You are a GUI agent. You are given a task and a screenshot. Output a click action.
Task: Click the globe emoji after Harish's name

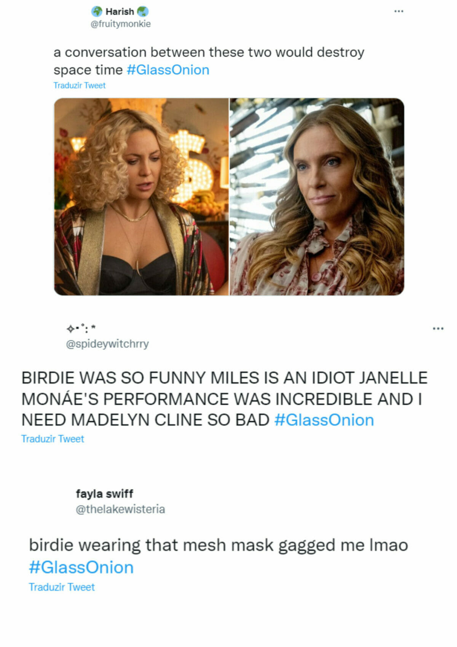[x=143, y=11]
